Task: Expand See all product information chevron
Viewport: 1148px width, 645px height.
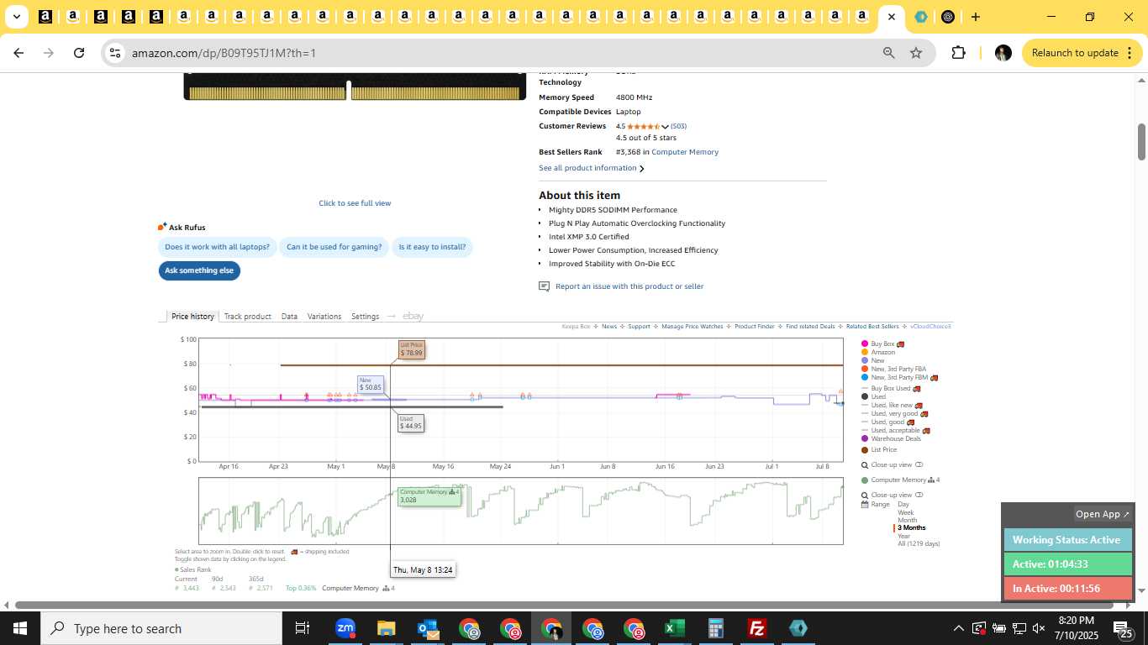Action: 642,169
